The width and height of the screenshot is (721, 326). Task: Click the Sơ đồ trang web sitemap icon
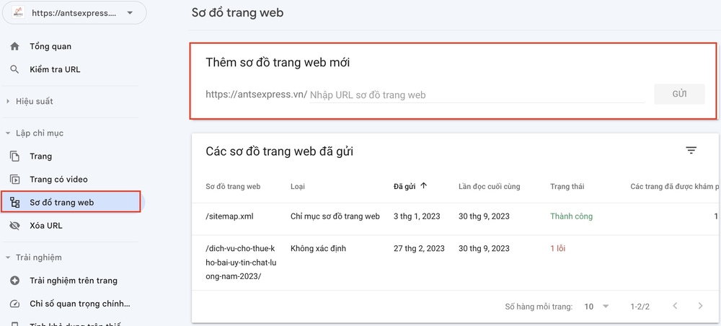click(x=14, y=203)
